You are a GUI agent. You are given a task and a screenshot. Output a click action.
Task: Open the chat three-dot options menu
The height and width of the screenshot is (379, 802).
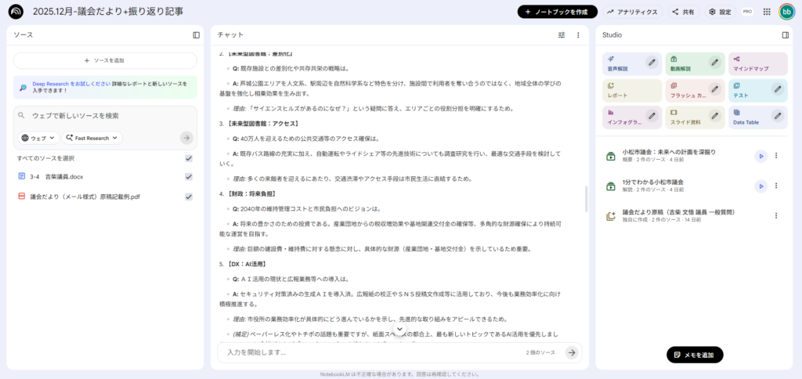[578, 35]
